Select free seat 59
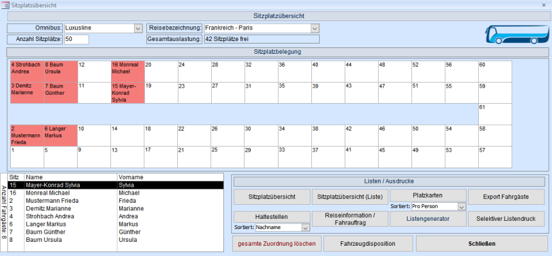Image resolution: width=552 pixels, height=256 pixels. click(x=495, y=93)
